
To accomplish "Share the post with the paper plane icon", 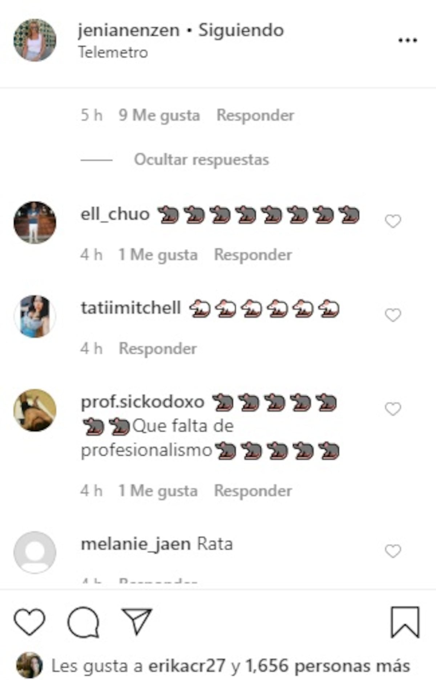I will tap(137, 621).
